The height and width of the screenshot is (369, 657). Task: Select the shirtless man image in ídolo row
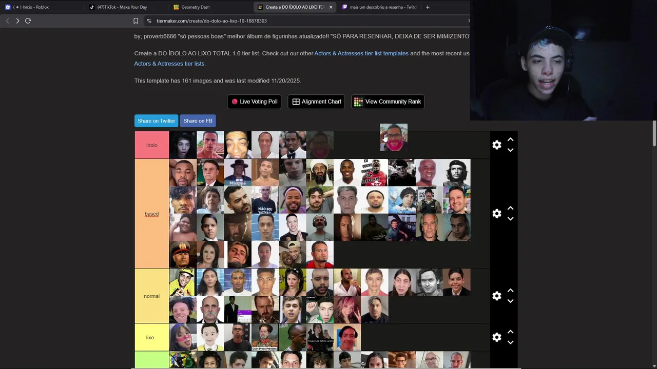(x=210, y=145)
